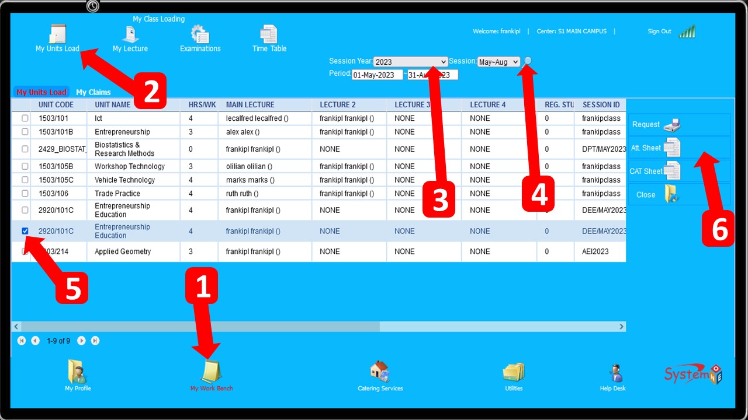Open the My Lecture icon

(x=130, y=34)
